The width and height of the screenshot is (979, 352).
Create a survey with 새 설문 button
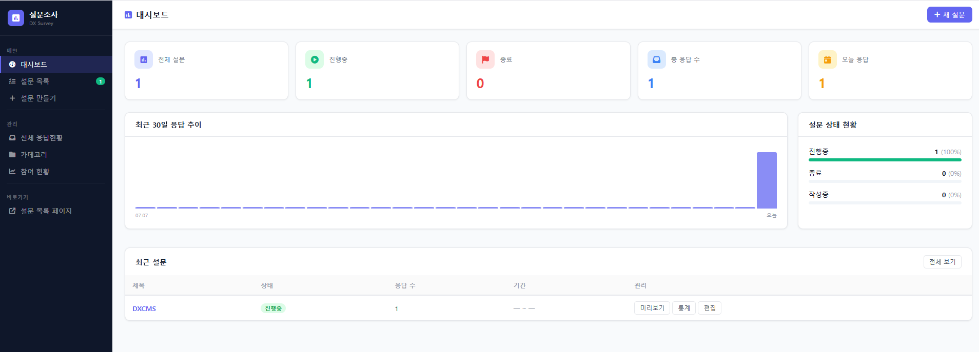coord(949,15)
